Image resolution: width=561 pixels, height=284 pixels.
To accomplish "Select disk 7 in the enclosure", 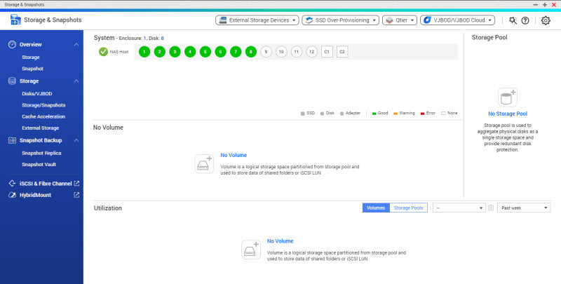I will (x=236, y=52).
